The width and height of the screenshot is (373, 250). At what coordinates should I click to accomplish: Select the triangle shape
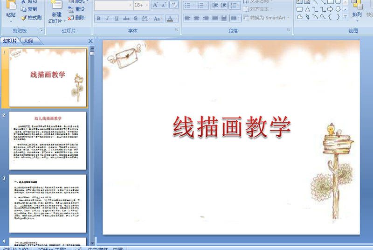[308, 9]
